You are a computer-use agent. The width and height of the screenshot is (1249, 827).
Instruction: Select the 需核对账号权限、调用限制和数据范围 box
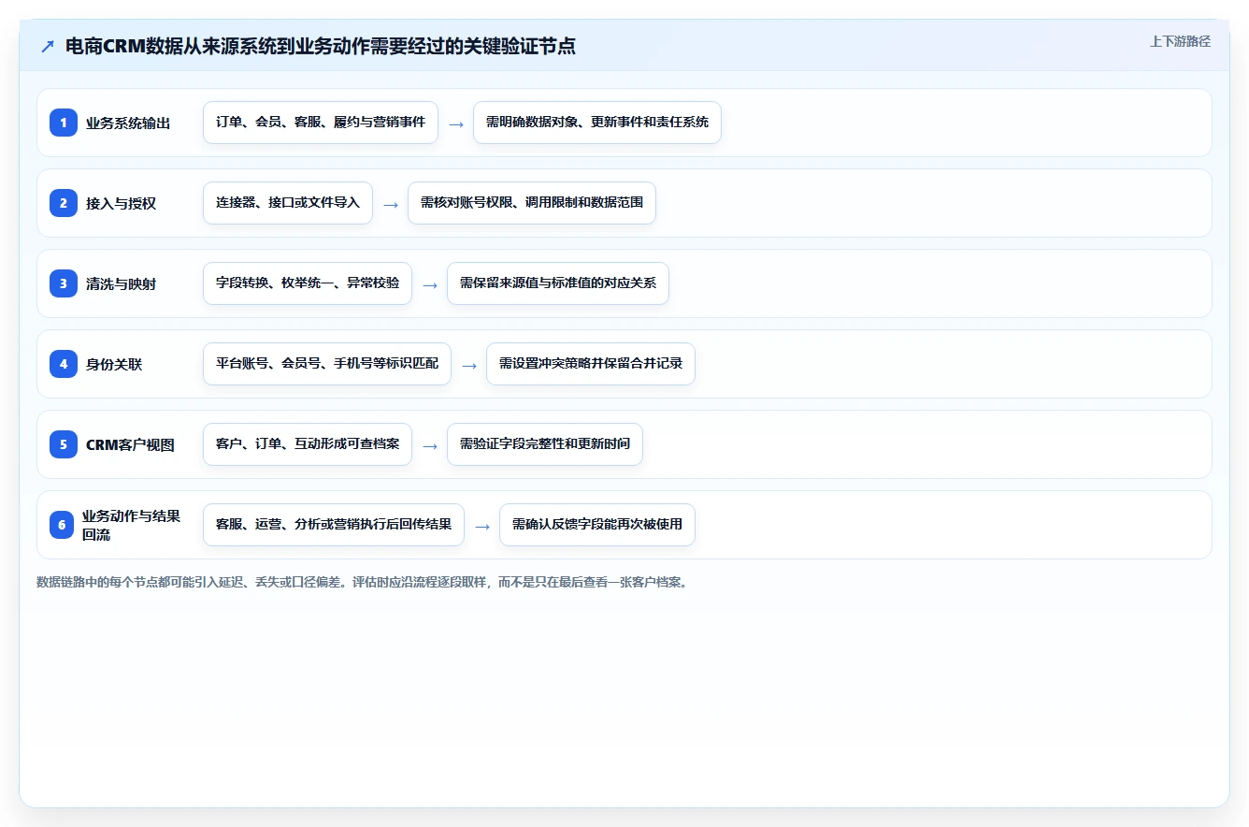(x=532, y=203)
